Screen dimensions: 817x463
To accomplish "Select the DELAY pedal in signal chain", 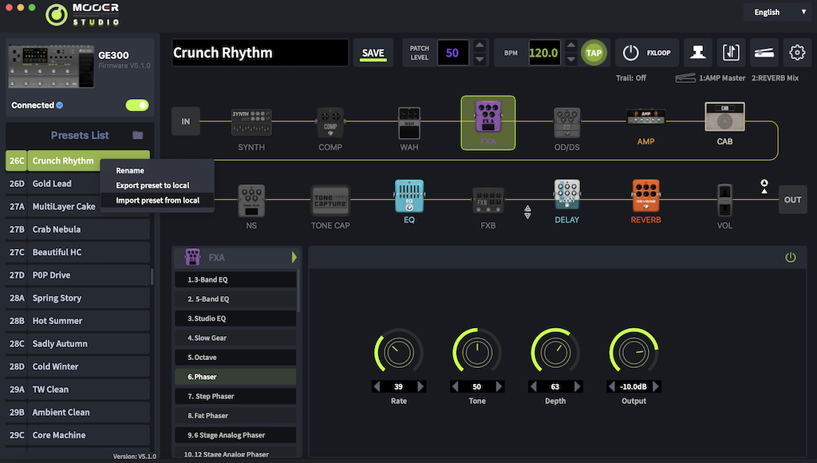I will (x=566, y=196).
